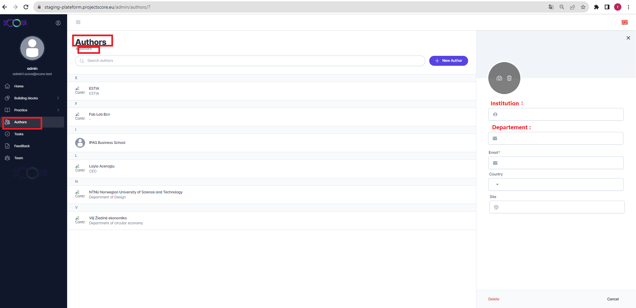Close the author details side panel

[628, 38]
